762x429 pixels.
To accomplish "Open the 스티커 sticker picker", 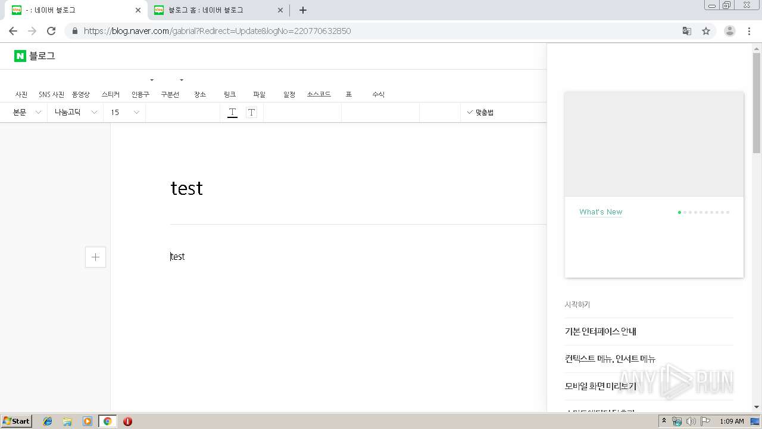I will pos(111,95).
